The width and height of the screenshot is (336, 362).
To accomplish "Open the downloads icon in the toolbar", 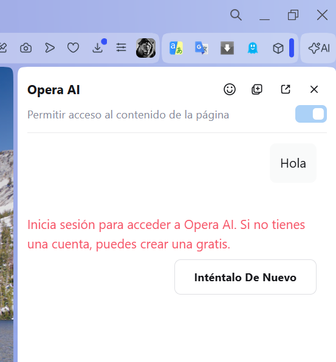I will coord(98,48).
